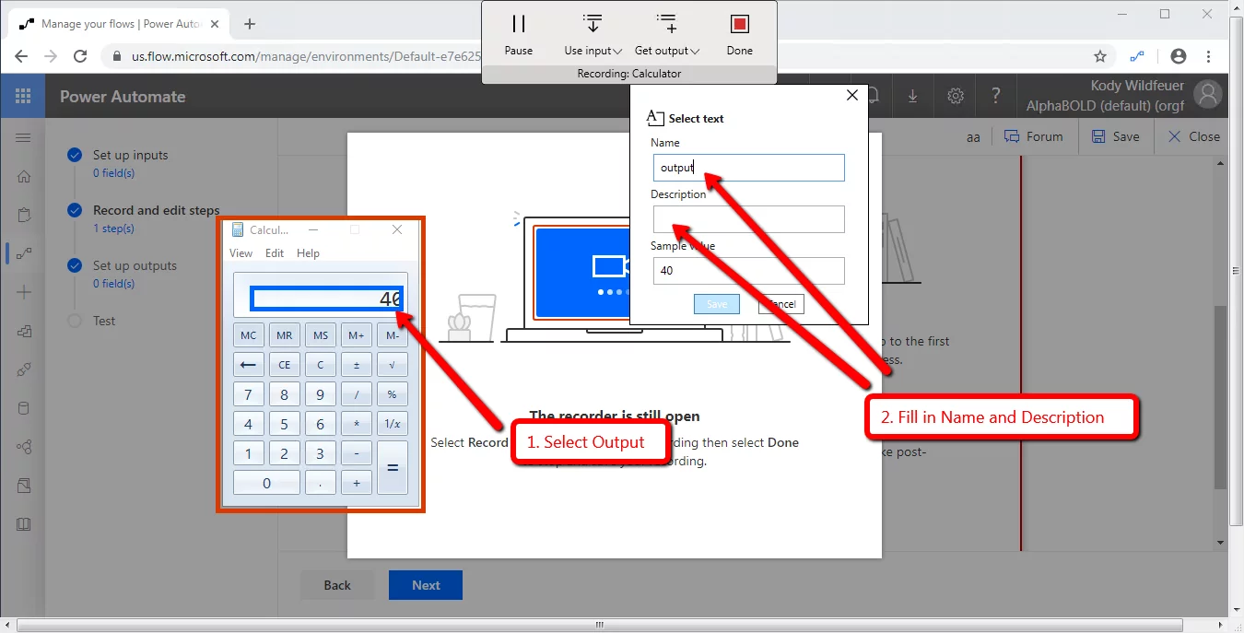Screen dimensions: 1244x633
Task: Open the Forum link
Action: pyautogui.click(x=1033, y=136)
